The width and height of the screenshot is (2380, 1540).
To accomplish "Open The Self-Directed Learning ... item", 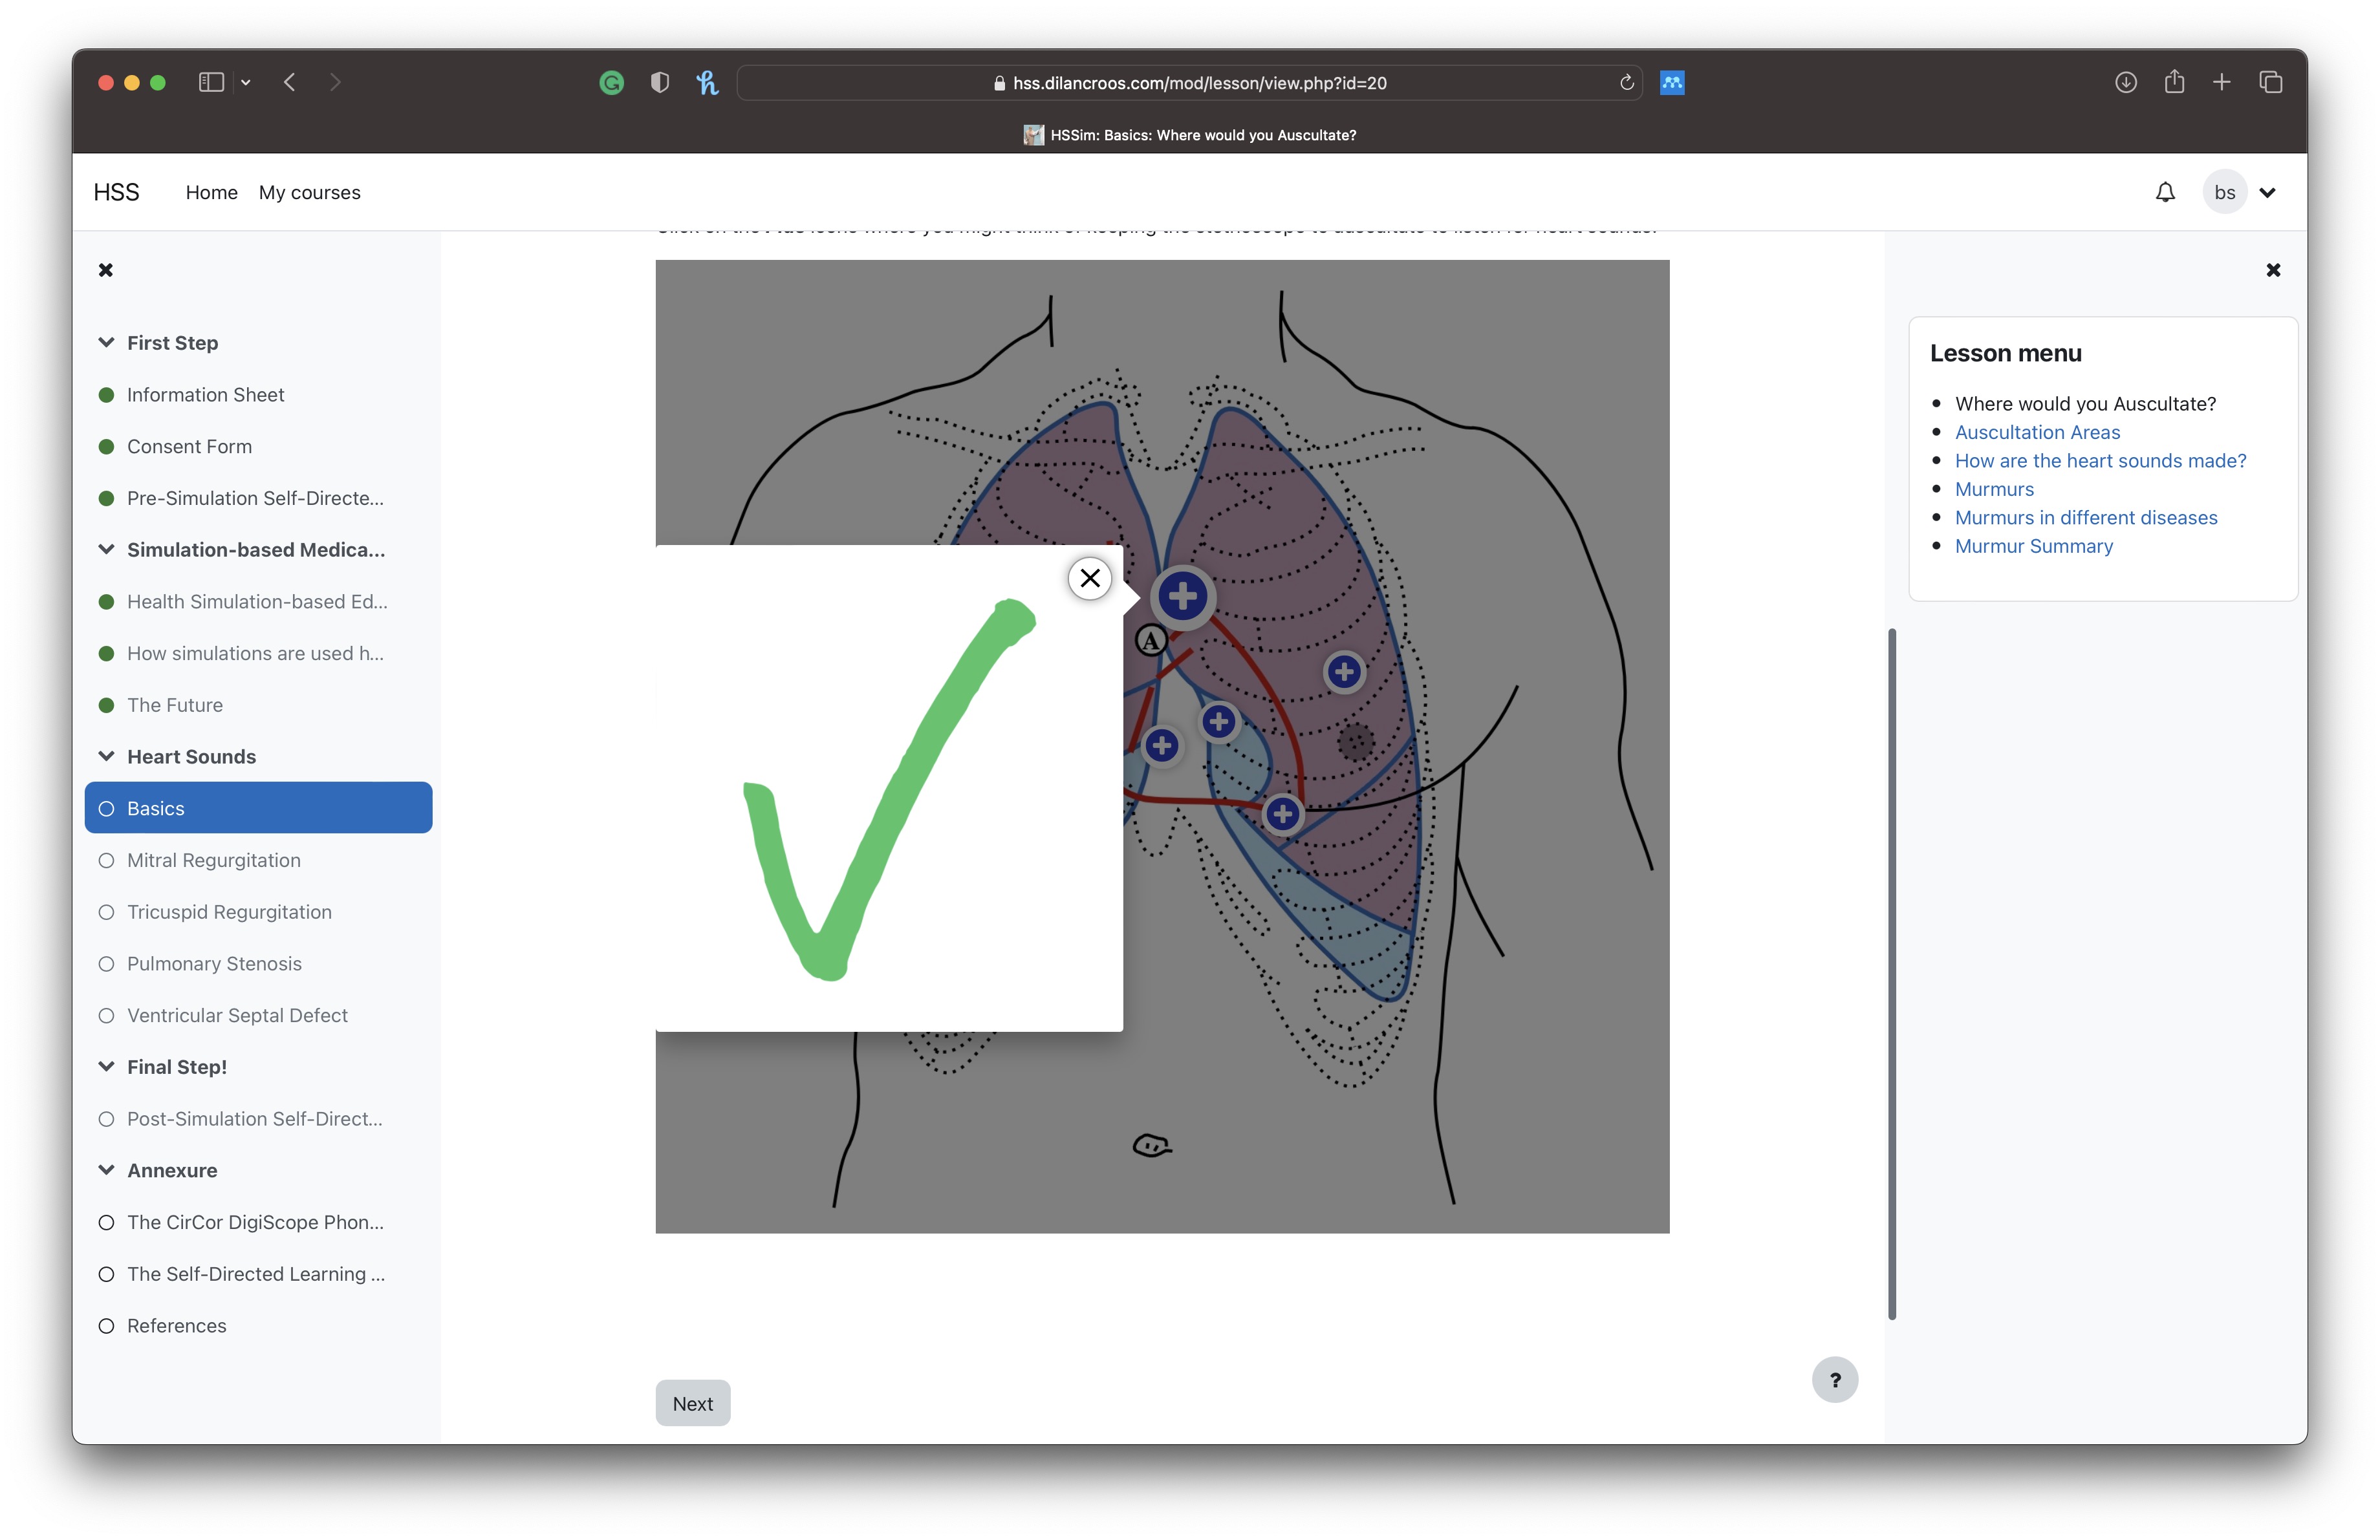I will point(255,1274).
